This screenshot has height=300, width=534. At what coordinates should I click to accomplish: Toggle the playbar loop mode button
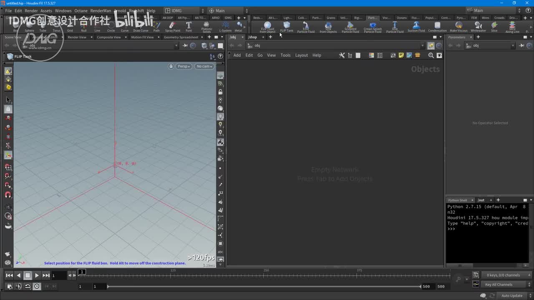28,286
